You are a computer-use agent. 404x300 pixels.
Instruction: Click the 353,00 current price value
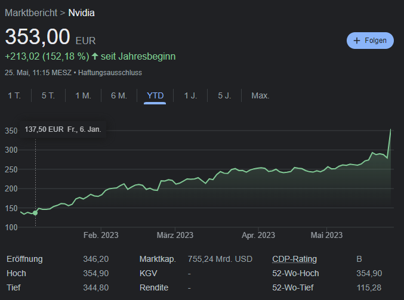38,36
